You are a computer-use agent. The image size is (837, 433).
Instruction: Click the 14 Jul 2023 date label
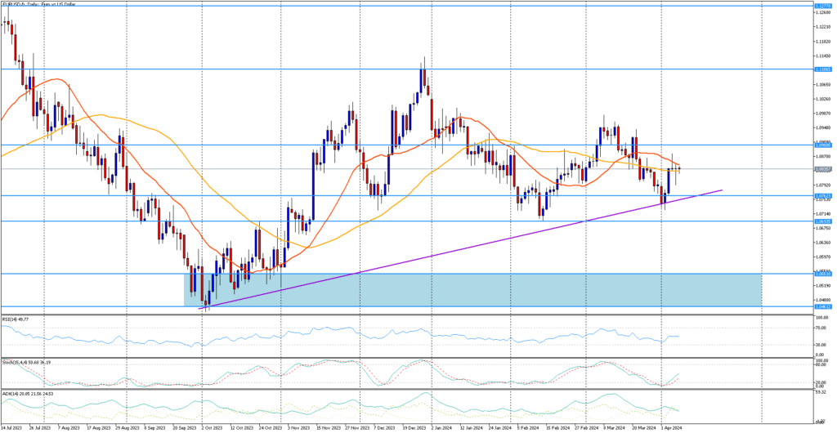12,427
